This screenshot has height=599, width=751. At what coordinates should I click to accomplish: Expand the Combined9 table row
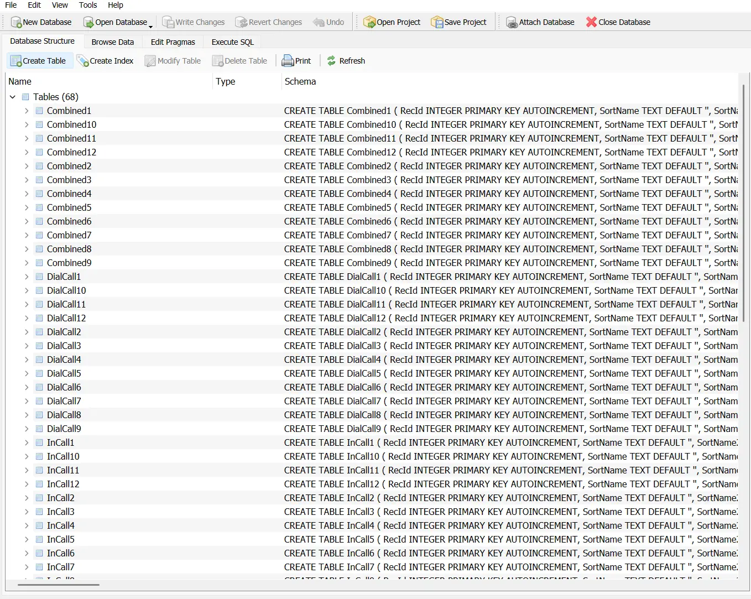coord(27,263)
